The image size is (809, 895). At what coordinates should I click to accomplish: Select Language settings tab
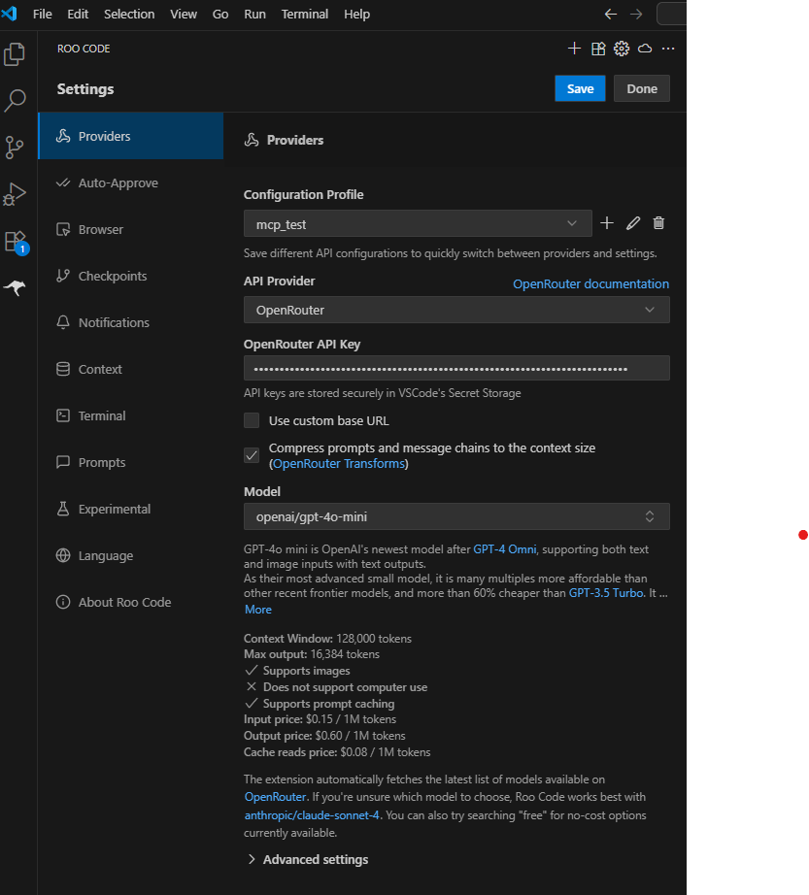(131, 556)
